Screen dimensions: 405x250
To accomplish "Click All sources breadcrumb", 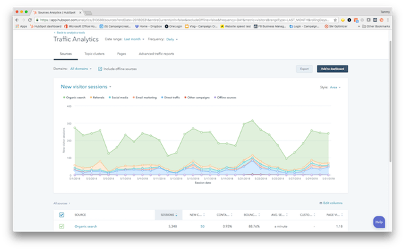I will (61, 204).
